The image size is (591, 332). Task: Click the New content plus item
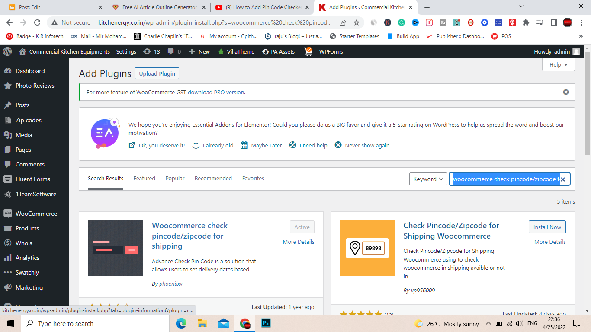tap(199, 51)
